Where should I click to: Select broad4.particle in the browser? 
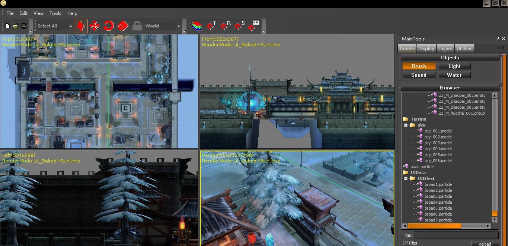click(438, 202)
